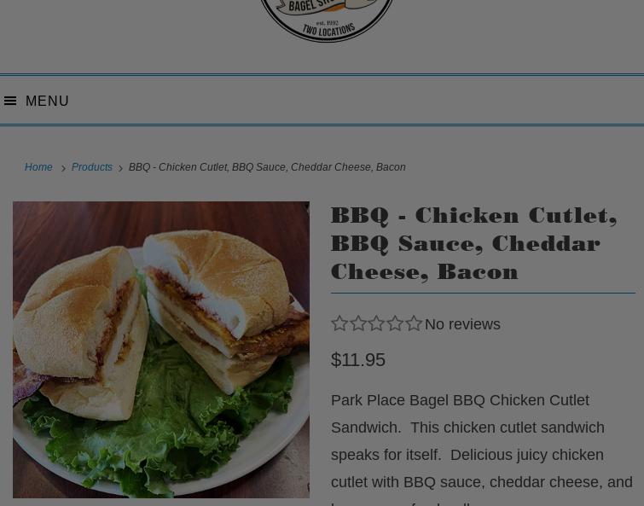This screenshot has width=644, height=506.
Task: Click the $11.95 price
Action: tap(358, 360)
